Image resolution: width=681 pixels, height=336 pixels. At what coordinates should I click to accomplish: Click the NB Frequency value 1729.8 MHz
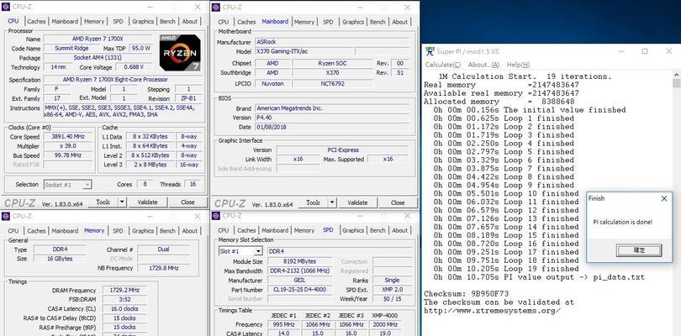164,268
